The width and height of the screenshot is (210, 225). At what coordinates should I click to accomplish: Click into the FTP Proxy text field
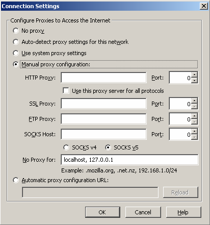[x=103, y=119]
